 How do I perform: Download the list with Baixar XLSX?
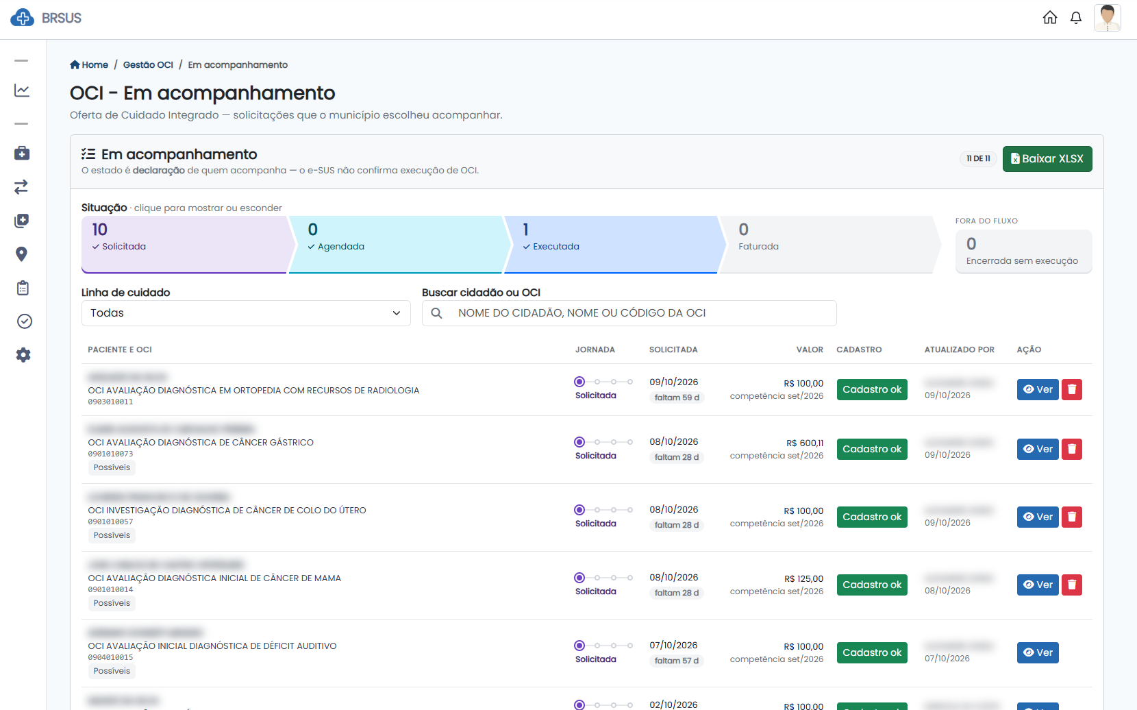pos(1047,159)
